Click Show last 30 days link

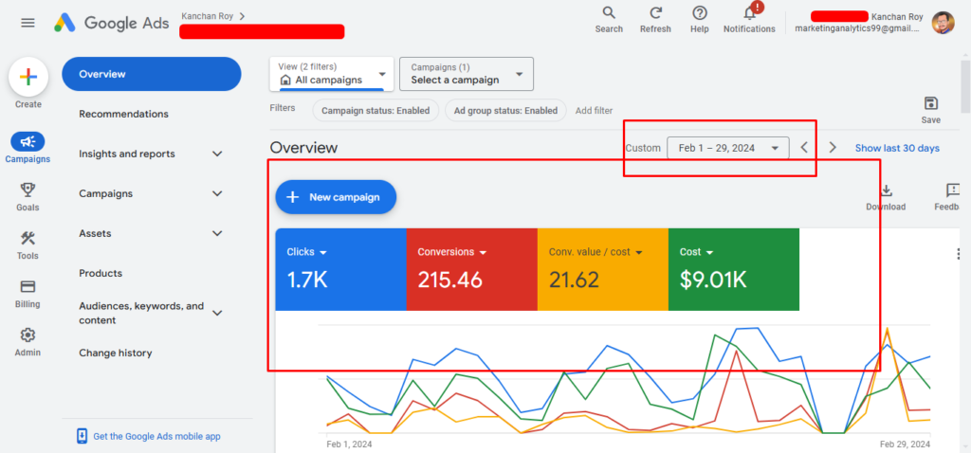point(897,148)
